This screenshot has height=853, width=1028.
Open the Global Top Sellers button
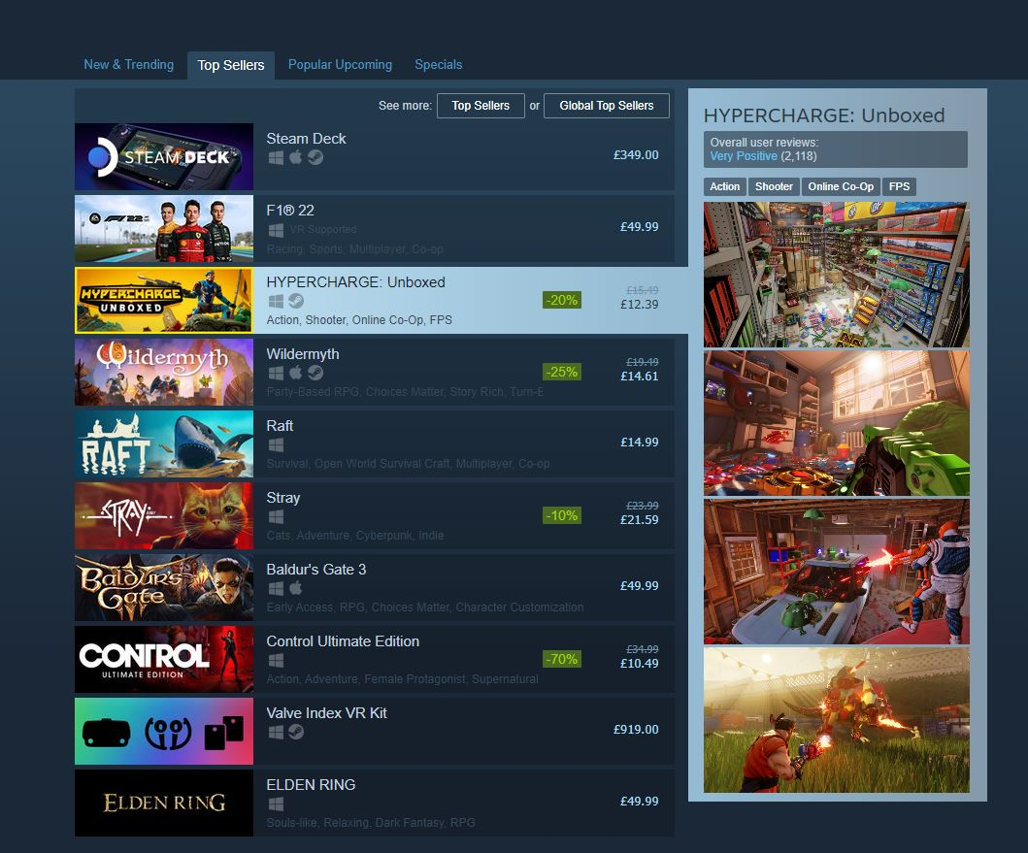tap(607, 106)
